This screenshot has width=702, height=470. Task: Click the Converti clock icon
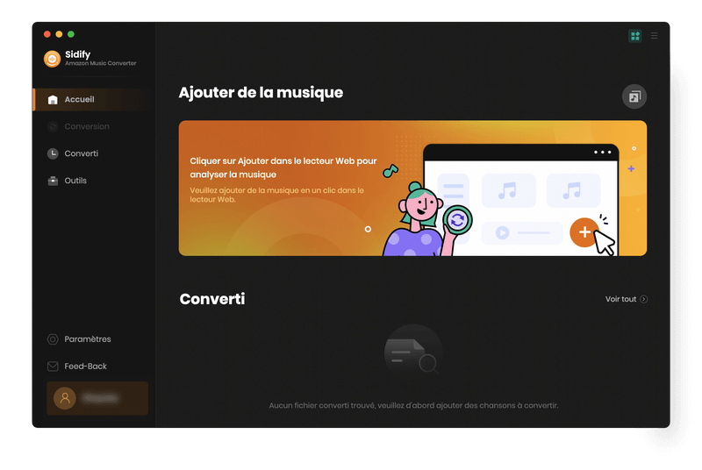(53, 153)
